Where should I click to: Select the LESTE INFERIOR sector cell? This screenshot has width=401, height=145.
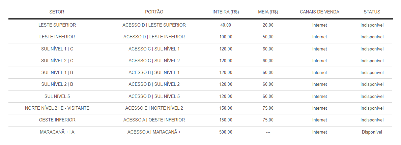57,37
